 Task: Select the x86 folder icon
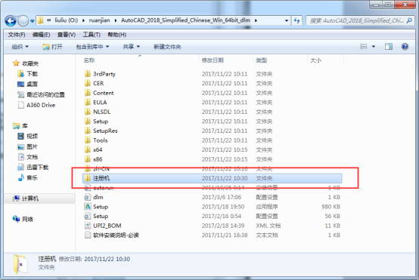point(88,159)
